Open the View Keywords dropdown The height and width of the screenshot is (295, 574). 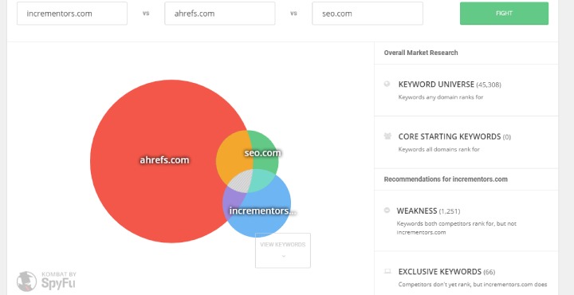[283, 250]
